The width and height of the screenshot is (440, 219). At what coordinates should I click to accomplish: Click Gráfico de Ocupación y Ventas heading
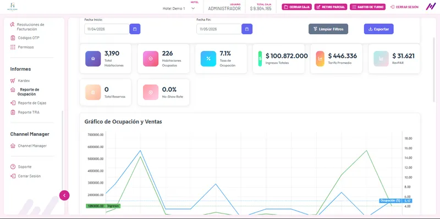123,122
